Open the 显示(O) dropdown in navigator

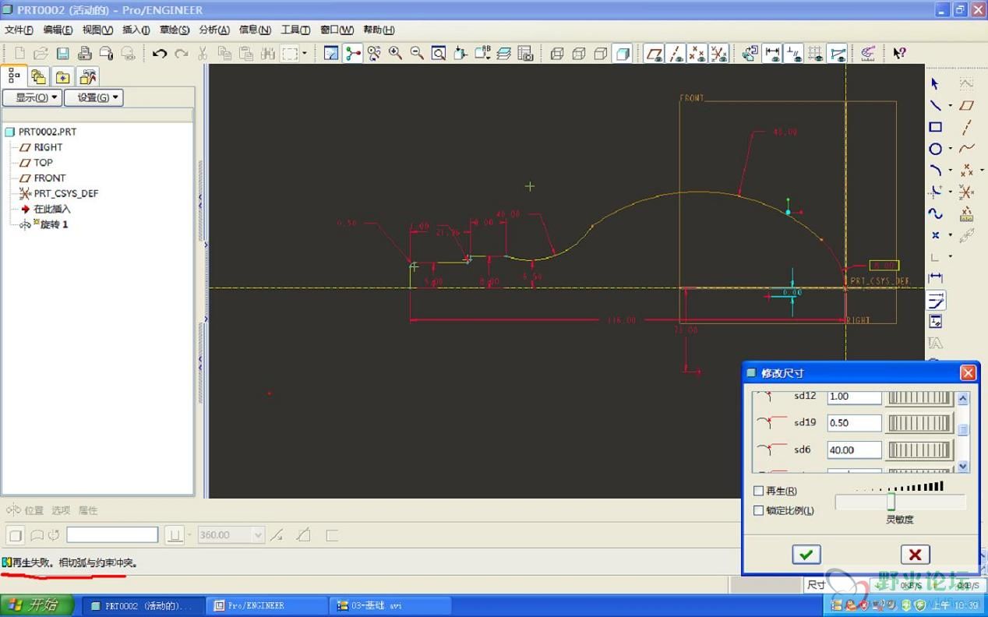[31, 97]
